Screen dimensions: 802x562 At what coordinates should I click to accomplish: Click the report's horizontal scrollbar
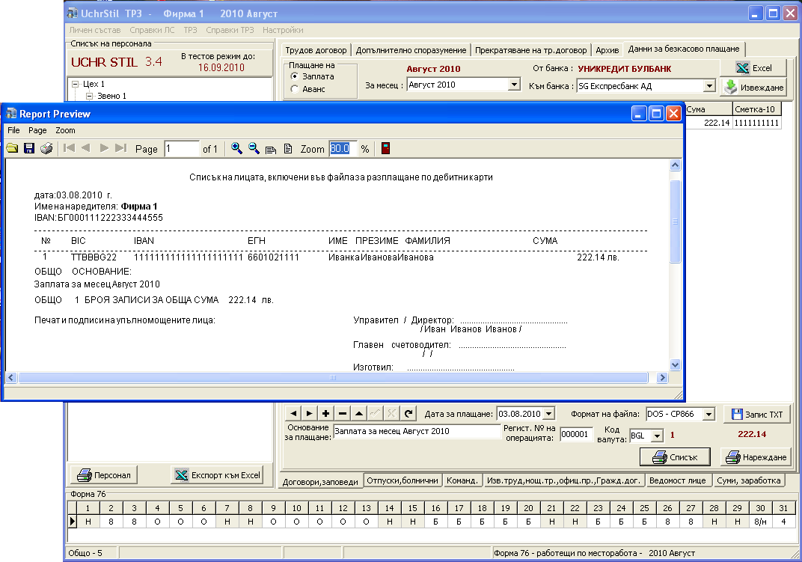(337, 378)
